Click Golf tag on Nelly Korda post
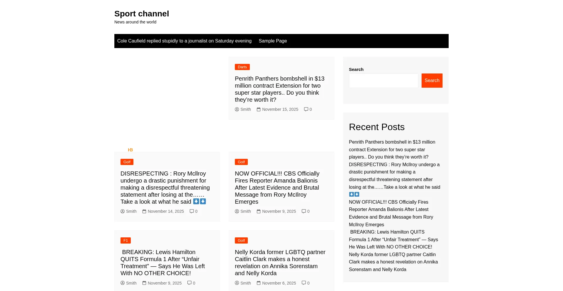This screenshot has width=563, height=291. tap(241, 241)
